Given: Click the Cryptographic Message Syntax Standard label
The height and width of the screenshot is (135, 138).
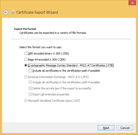Looking at the screenshot, I should click(71, 65).
